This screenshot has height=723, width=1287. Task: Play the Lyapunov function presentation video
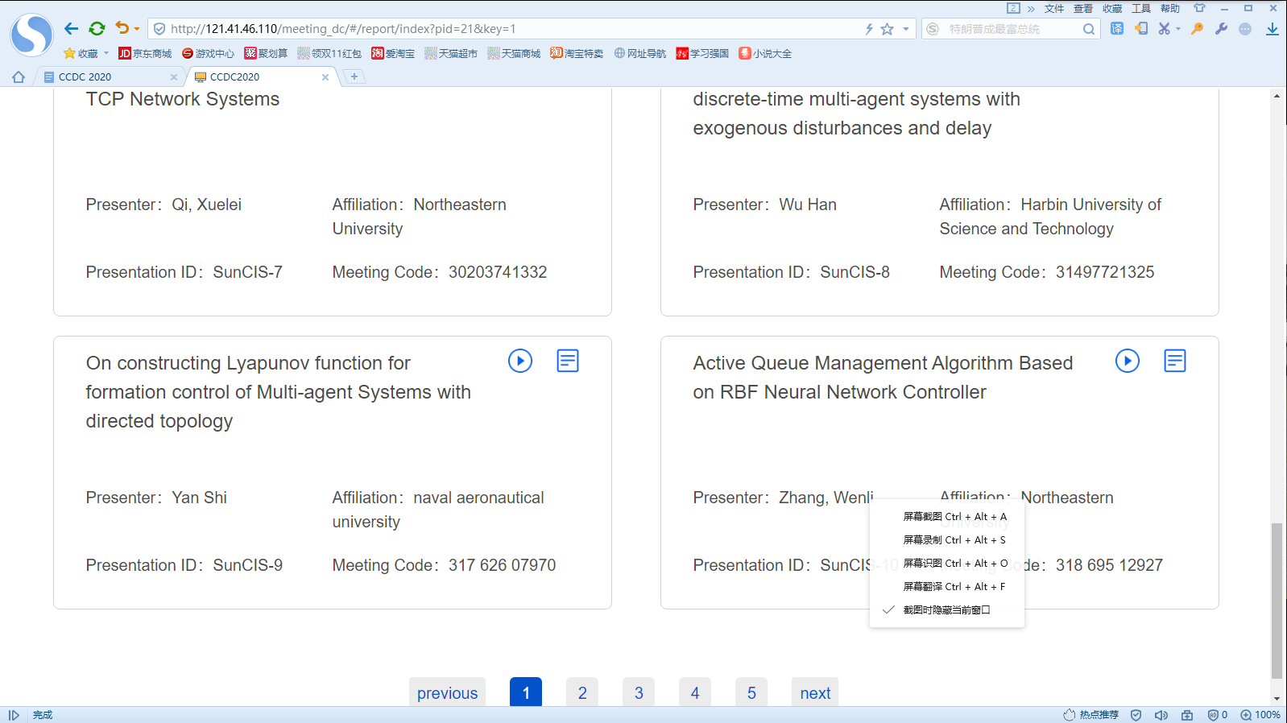pos(520,361)
